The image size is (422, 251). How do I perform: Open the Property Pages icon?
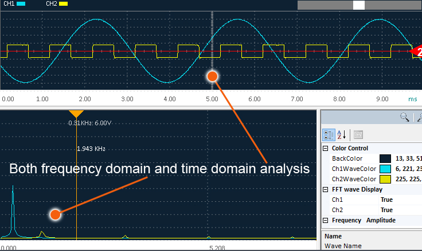[358, 135]
